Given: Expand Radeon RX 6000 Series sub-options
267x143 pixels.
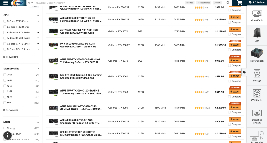Looking at the screenshot, I should (x=38, y=33).
